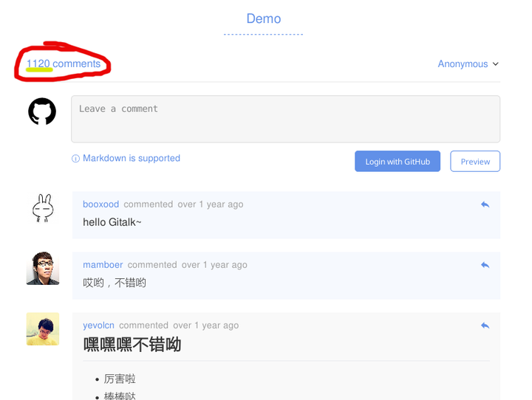Click the Preview button
Image resolution: width=532 pixels, height=400 pixels.
(475, 162)
